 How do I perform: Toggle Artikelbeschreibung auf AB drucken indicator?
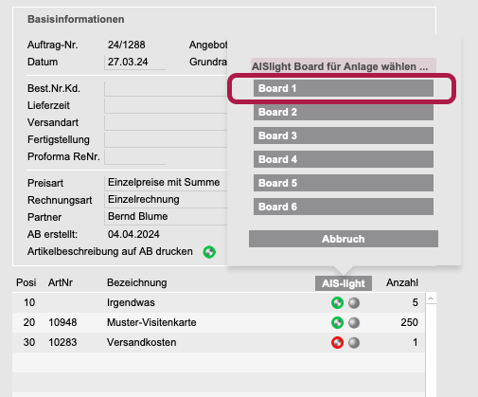click(209, 252)
